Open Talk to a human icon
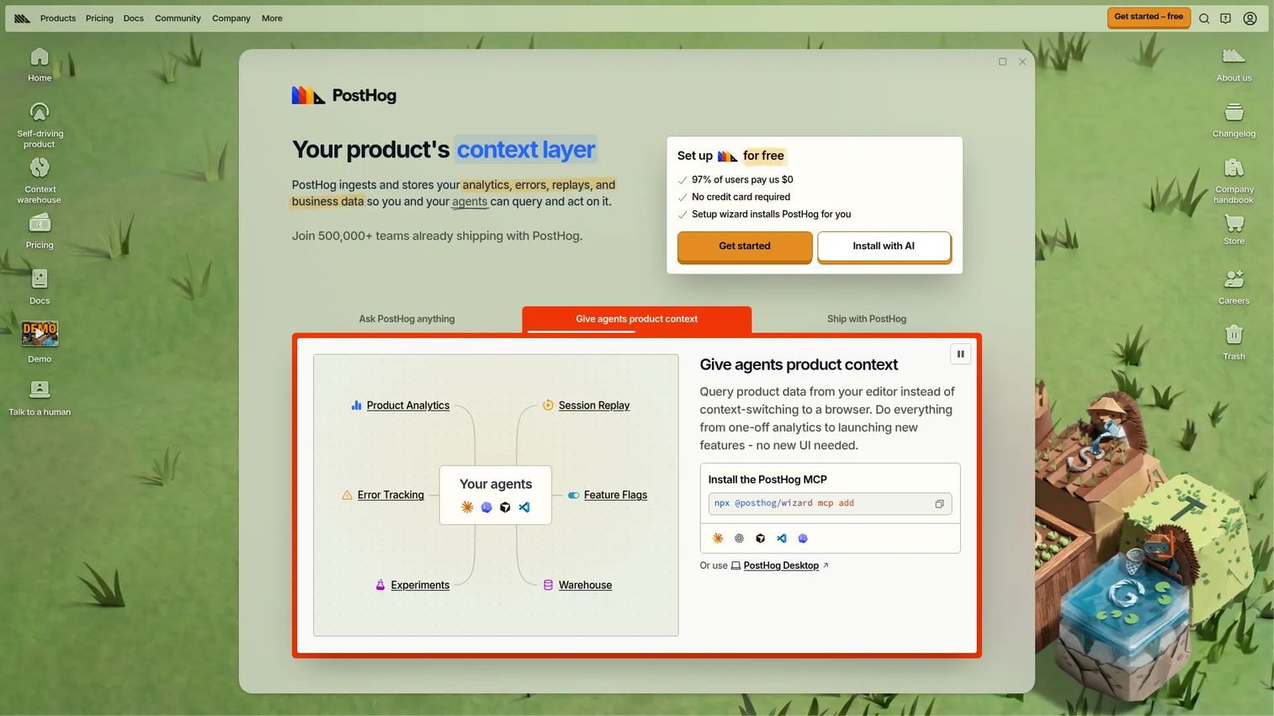 (x=40, y=398)
